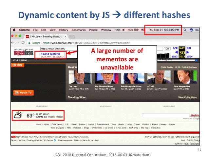The image size is (209, 157).
Task: Open Podcasts footer link
Action: pos(77,128)
